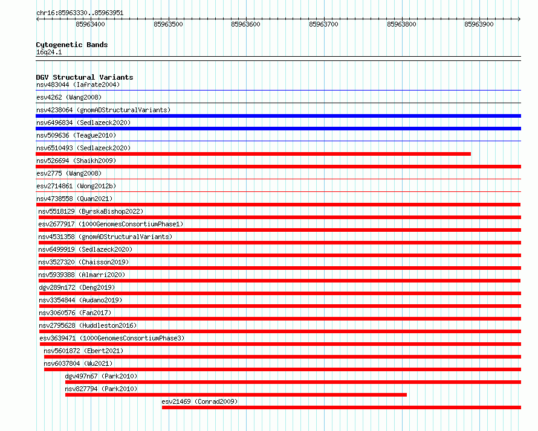The image size is (538, 431).
Task: Click the 85963700 ruler tick label
Action: pos(323,24)
